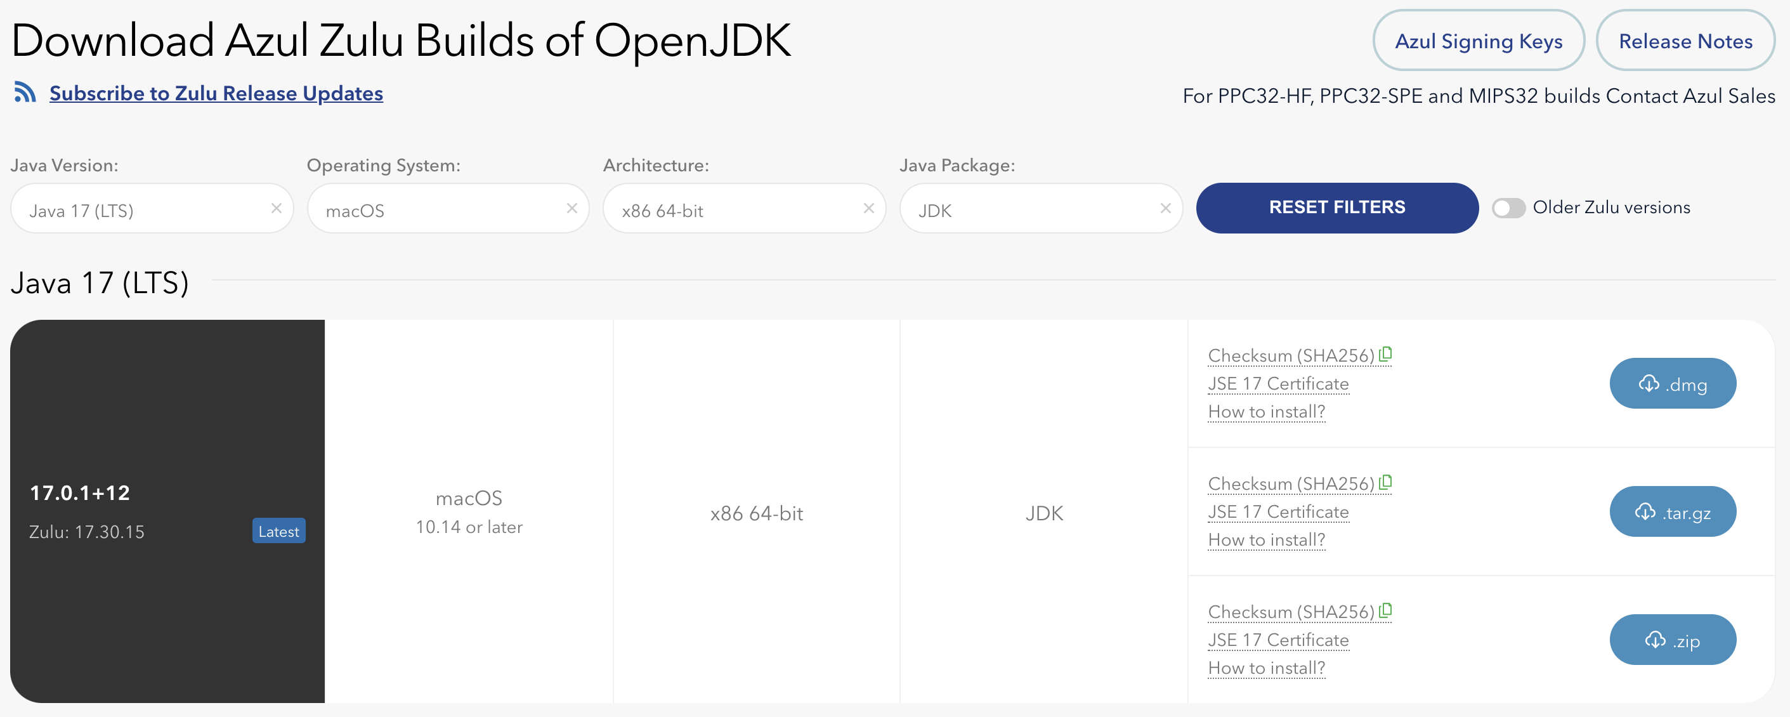Select macOS operating system filter
1790x717 pixels.
438,209
